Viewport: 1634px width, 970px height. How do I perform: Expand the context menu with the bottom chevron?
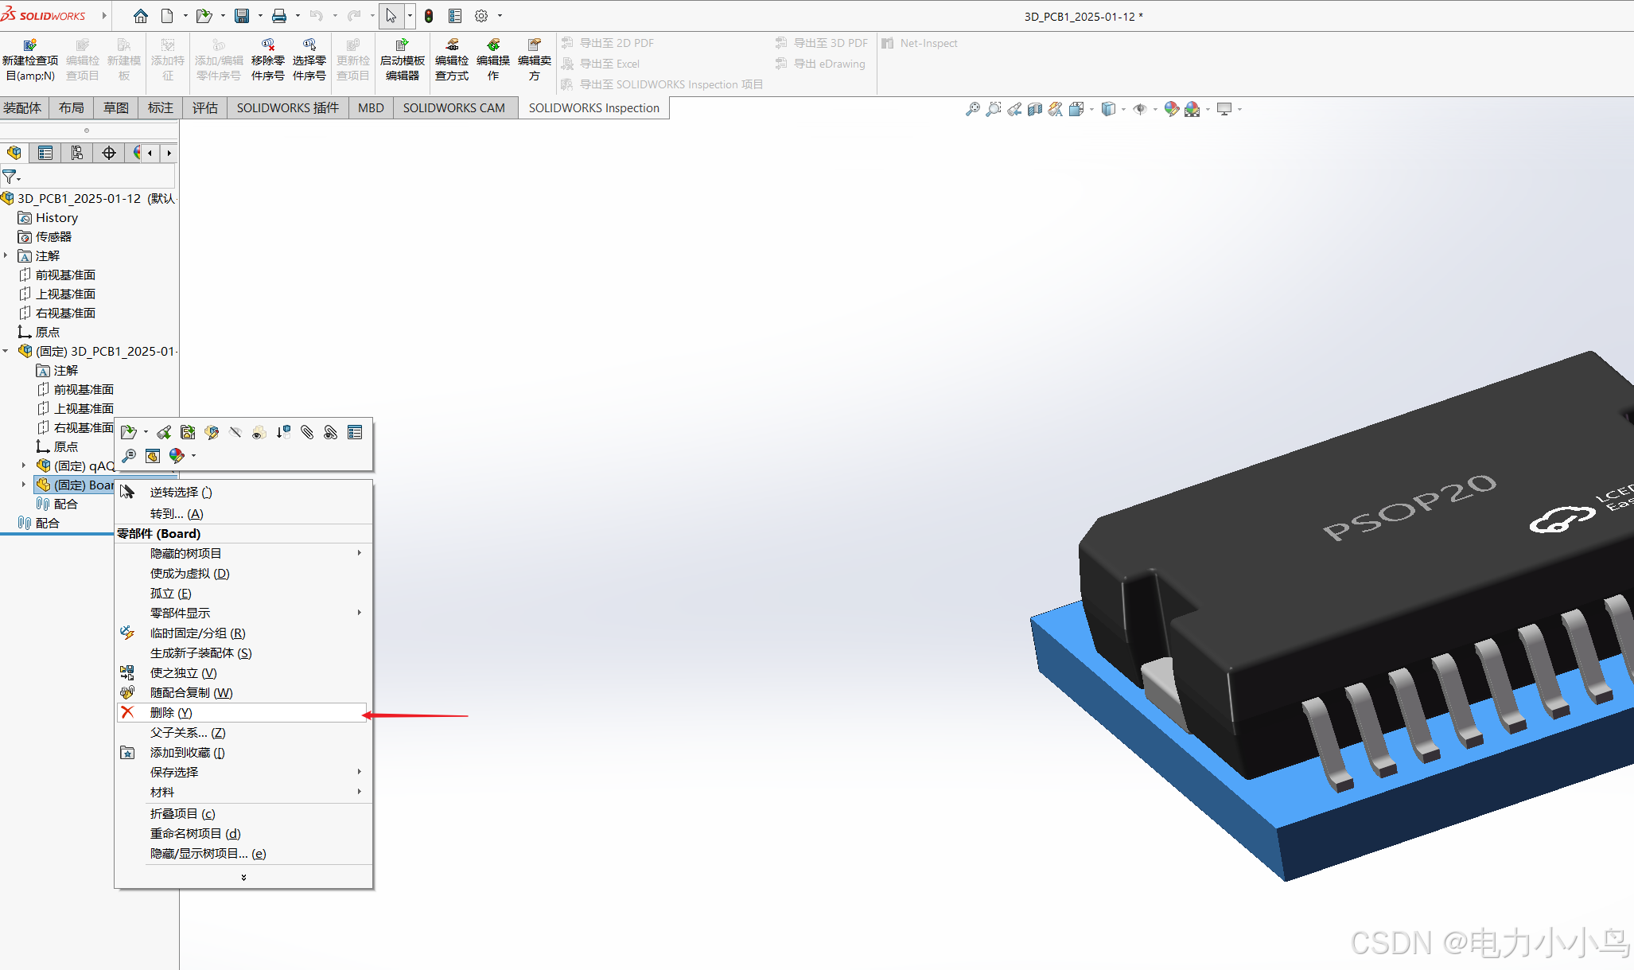click(x=243, y=877)
